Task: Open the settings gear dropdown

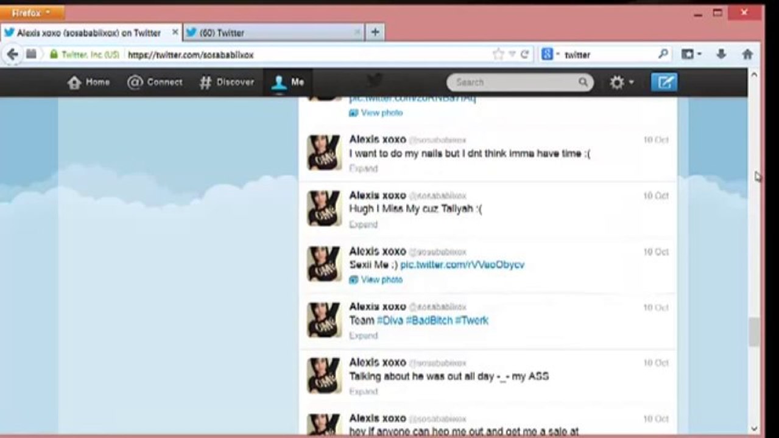Action: pos(622,82)
